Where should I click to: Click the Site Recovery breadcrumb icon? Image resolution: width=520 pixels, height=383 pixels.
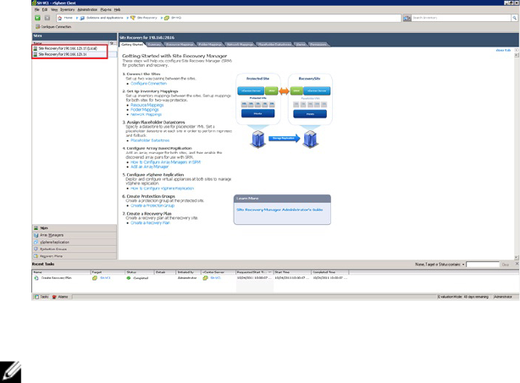[x=133, y=18]
